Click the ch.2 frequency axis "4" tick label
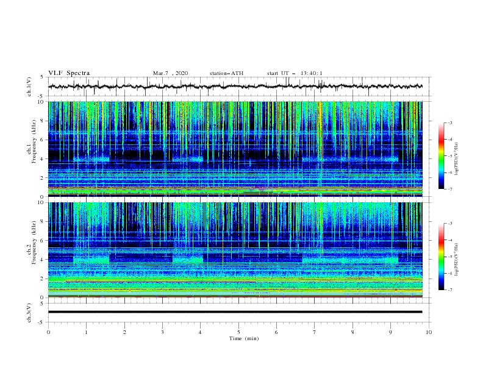Screen dimensions: 483x373 coord(43,260)
